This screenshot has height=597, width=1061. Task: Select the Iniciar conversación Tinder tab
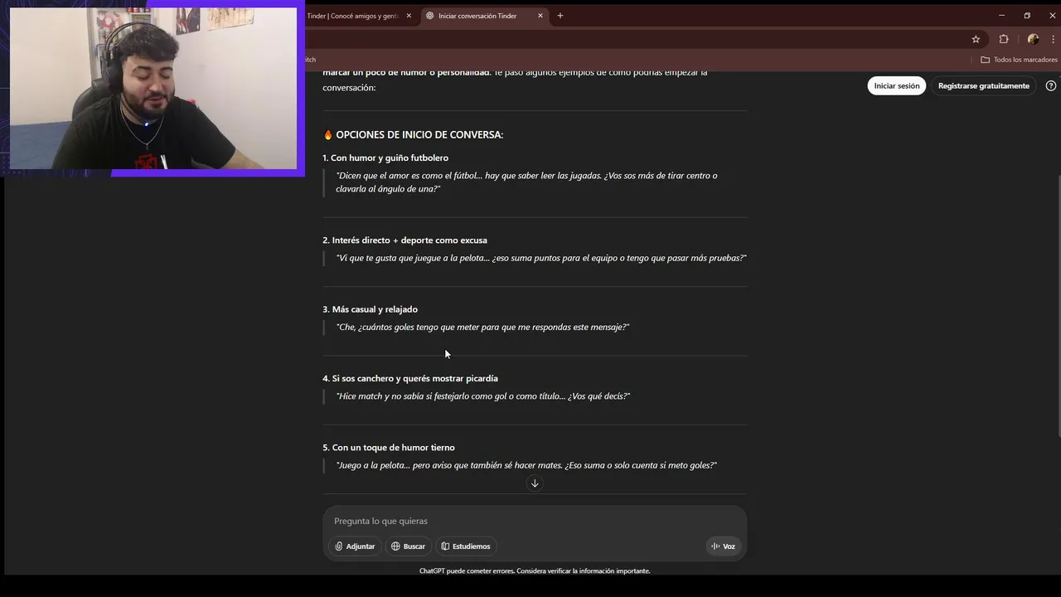pos(486,16)
